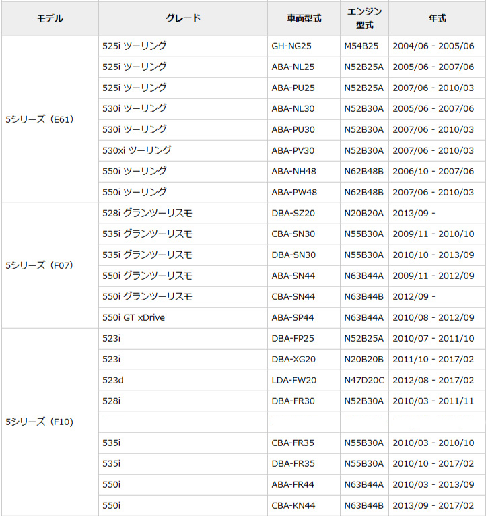Click engine code M54B25

(x=361, y=46)
